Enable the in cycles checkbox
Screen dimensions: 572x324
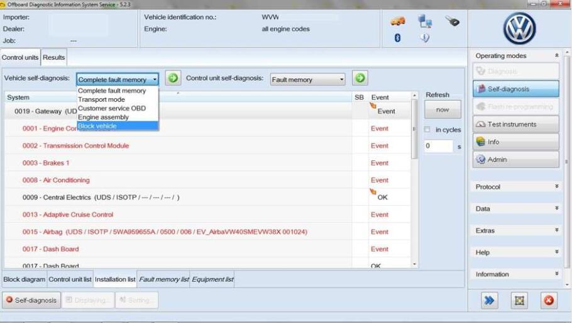point(427,130)
